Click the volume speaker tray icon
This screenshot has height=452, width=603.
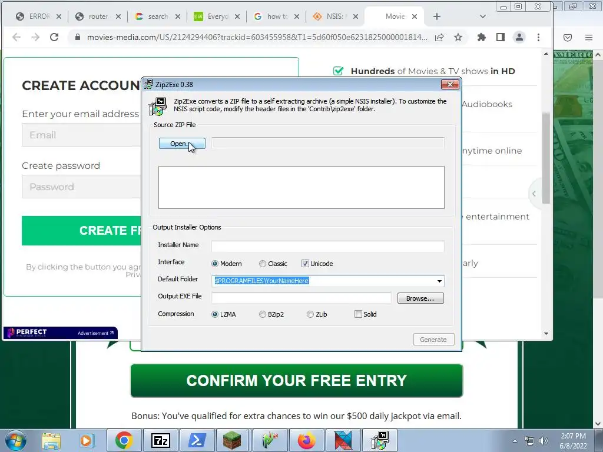(x=544, y=441)
